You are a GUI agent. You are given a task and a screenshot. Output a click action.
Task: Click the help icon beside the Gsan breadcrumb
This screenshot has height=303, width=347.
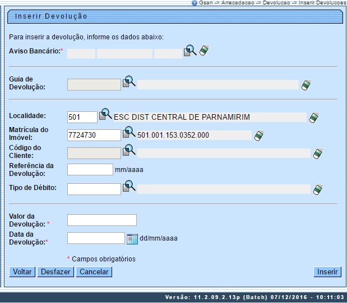pos(195,3)
